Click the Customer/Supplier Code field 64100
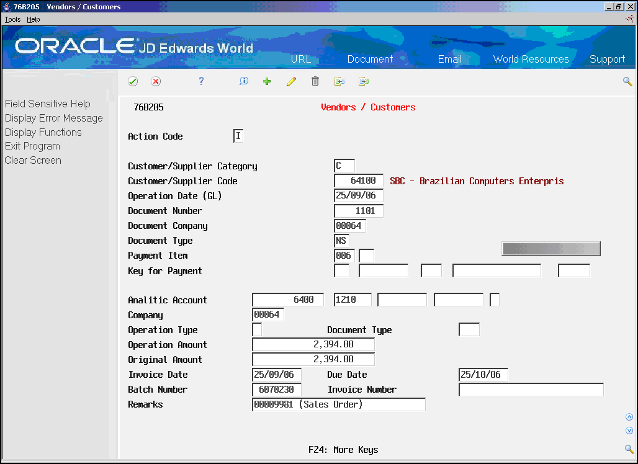 click(359, 181)
